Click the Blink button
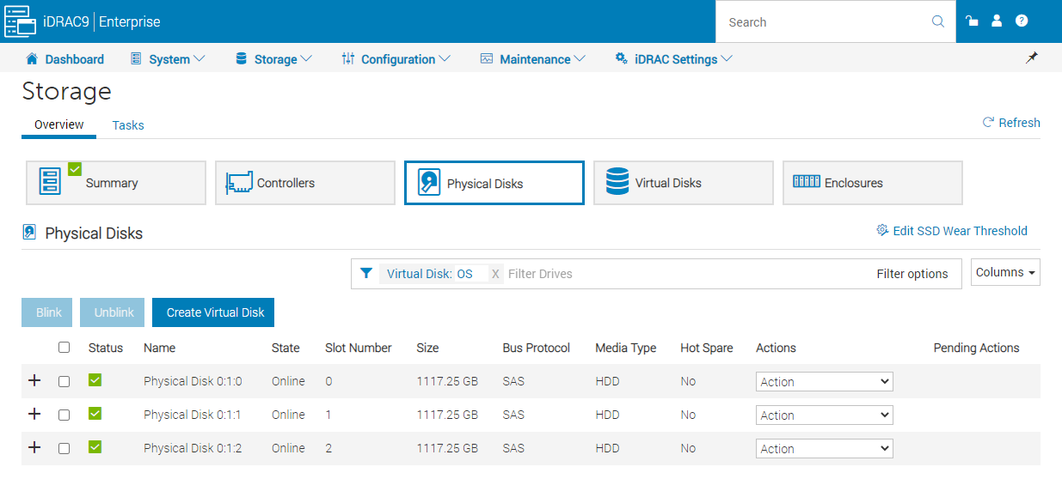1062x485 pixels. pos(49,312)
